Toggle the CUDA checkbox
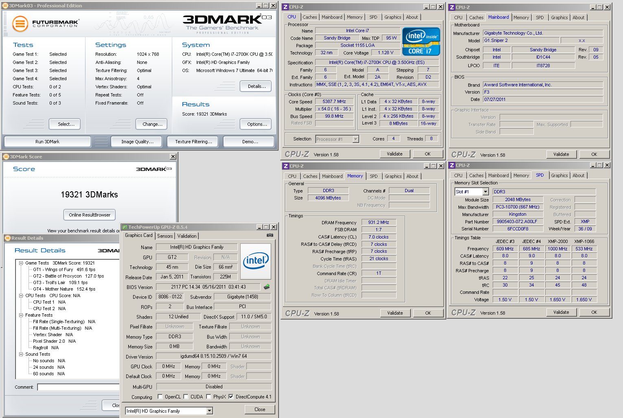 tap(186, 397)
